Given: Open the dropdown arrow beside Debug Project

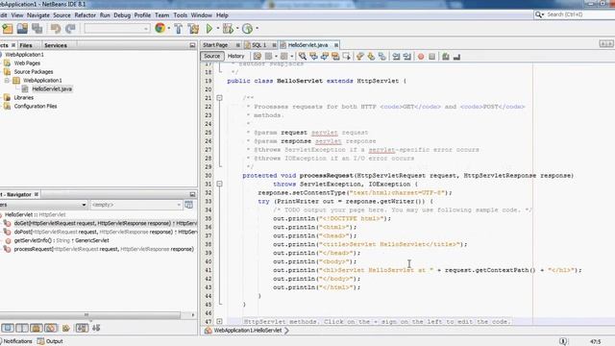Looking at the screenshot, I should pyautogui.click(x=237, y=28).
